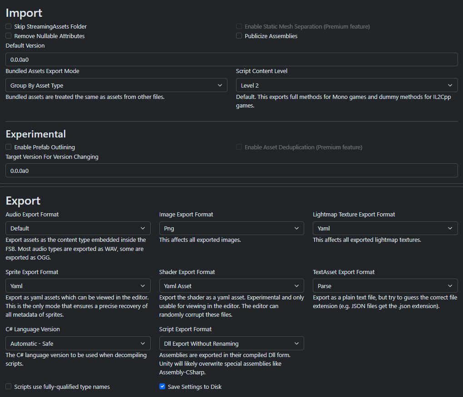Focus Target Version For Version Changing field
The width and height of the screenshot is (463, 397).
(231, 171)
